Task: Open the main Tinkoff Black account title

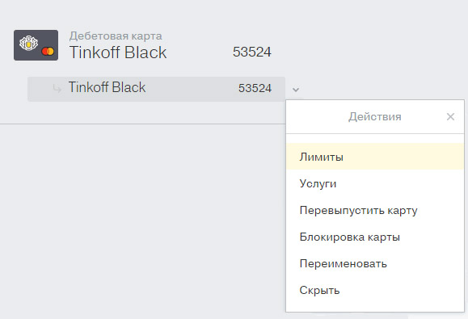Action: 118,52
